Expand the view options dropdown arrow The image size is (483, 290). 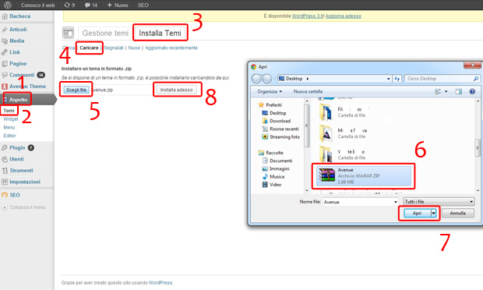(x=446, y=91)
